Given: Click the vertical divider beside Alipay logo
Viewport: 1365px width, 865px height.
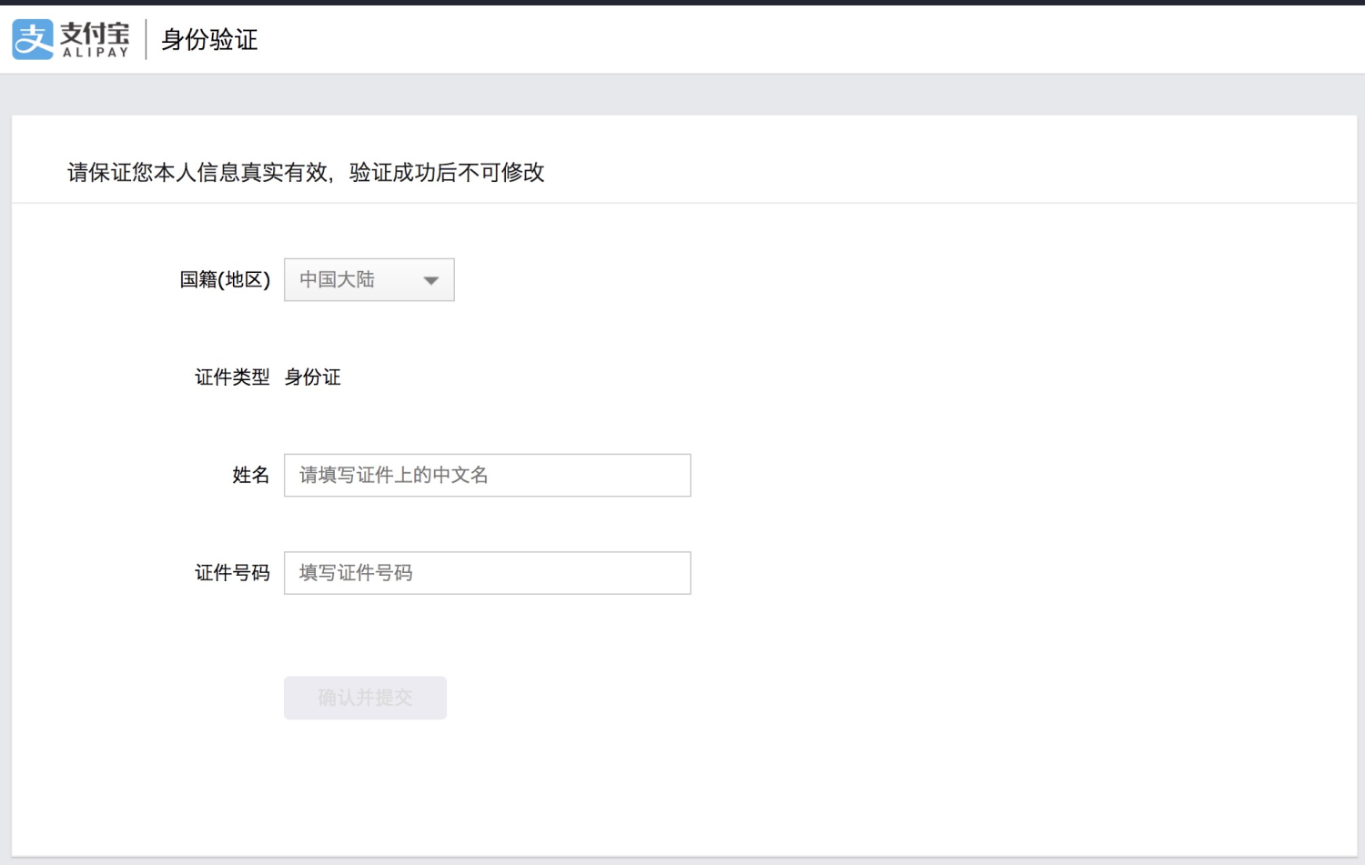Looking at the screenshot, I should tap(146, 40).
